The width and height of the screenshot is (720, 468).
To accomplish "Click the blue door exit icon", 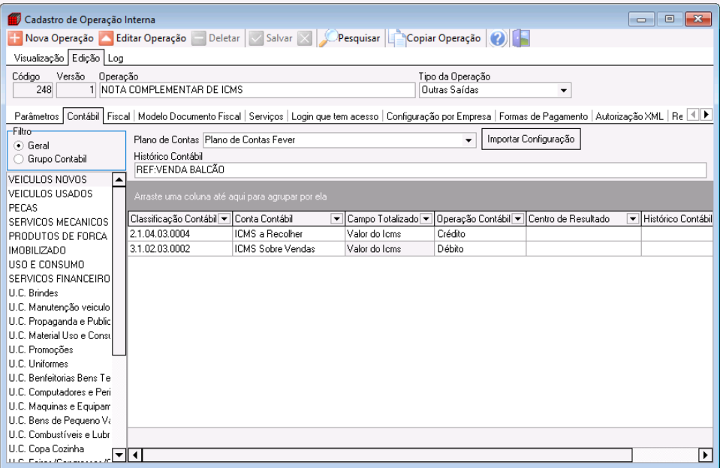I will tap(521, 38).
